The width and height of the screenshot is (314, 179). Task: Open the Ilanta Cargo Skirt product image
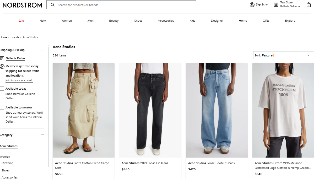coord(84,110)
